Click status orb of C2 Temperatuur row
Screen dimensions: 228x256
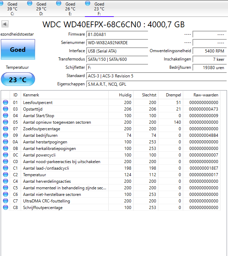click(6, 174)
